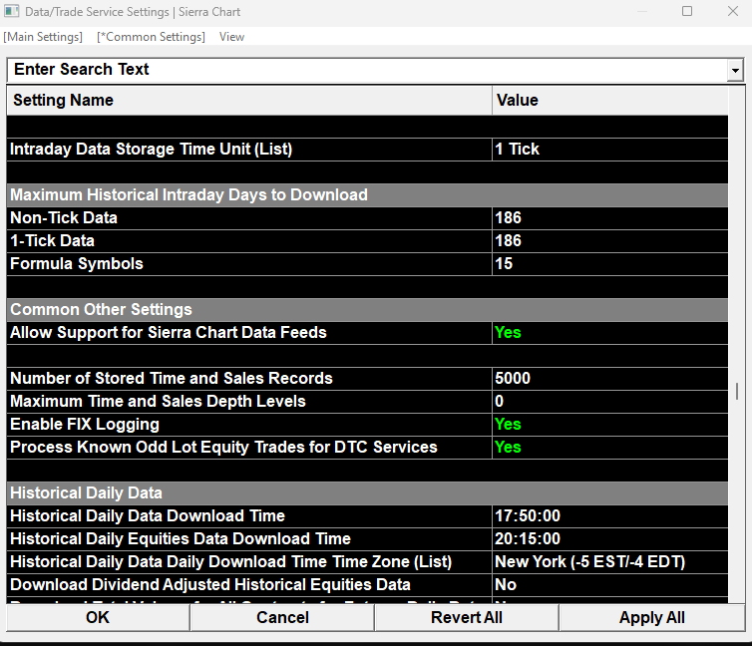Edit the equities download time 20:15:00

click(610, 539)
